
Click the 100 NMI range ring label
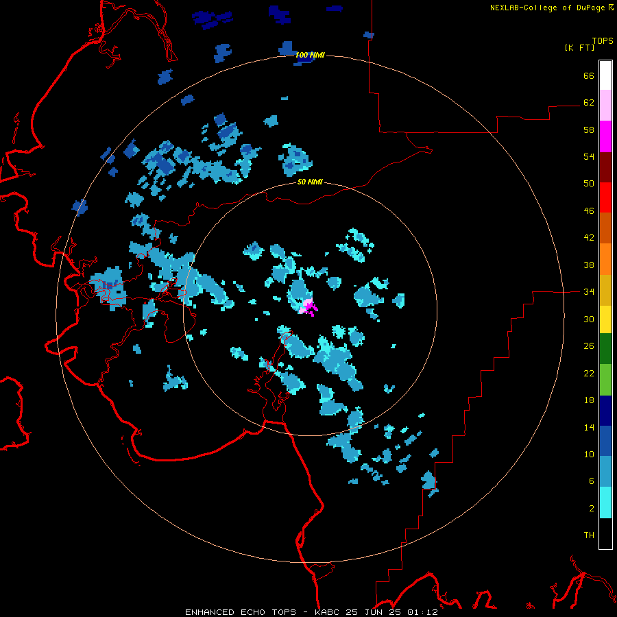pyautogui.click(x=310, y=55)
